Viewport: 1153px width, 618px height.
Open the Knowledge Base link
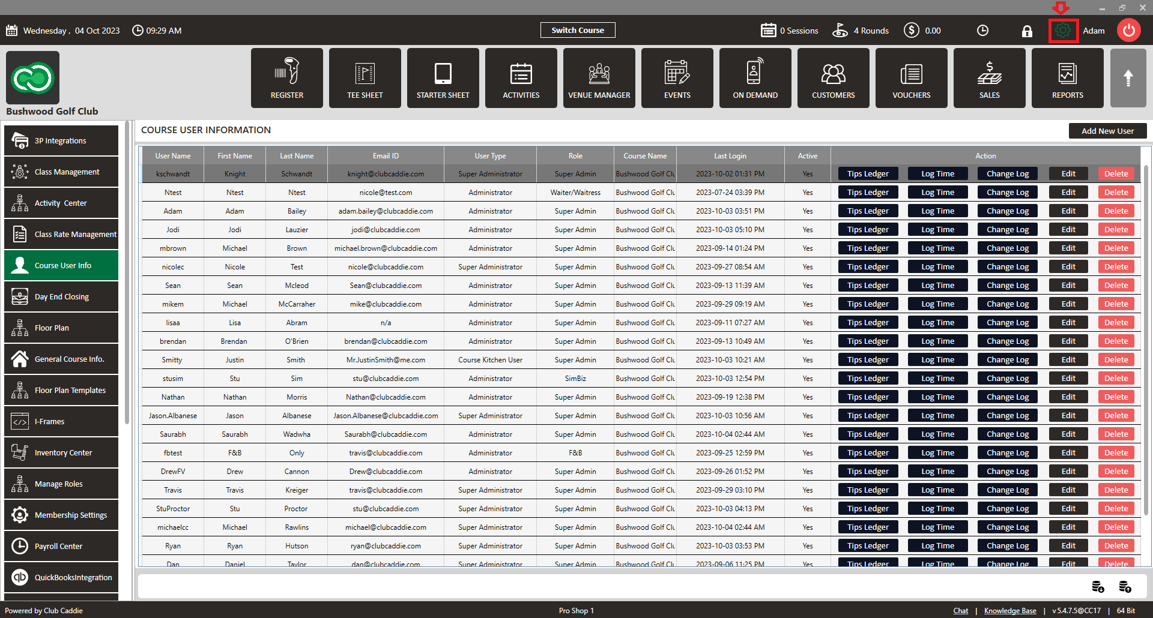tap(1010, 611)
